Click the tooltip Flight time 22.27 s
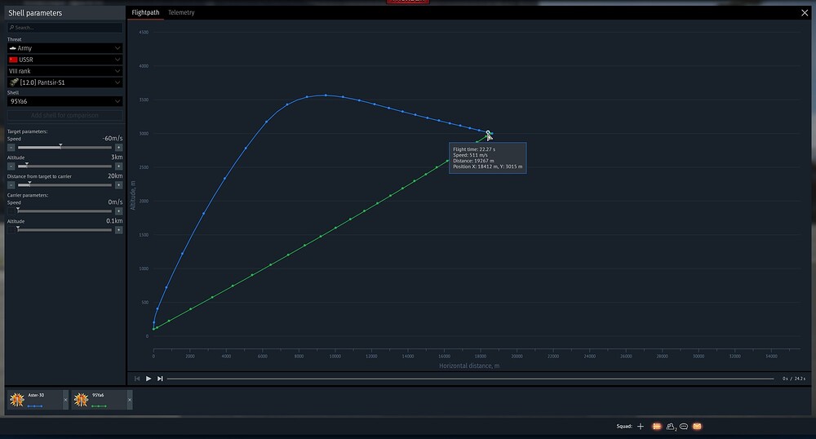The width and height of the screenshot is (816, 439). pos(474,149)
